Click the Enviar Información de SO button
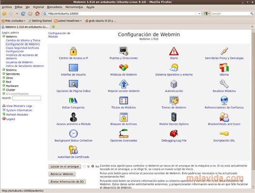 67,181
